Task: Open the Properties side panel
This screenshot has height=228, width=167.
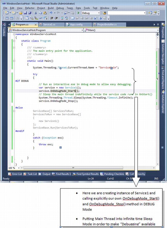Action: (x=163, y=30)
